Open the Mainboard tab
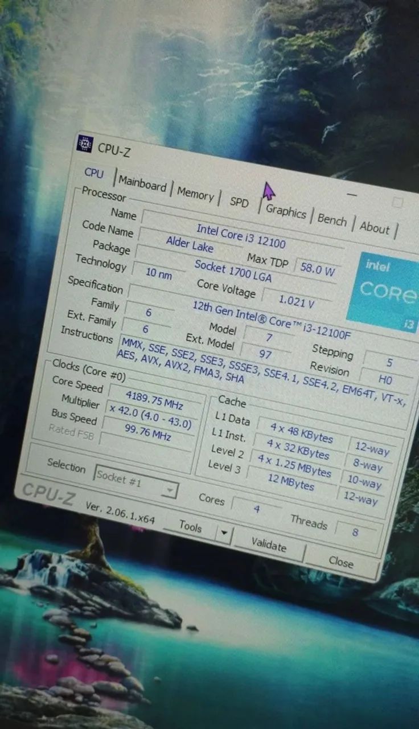This screenshot has height=729, width=419. tap(142, 183)
